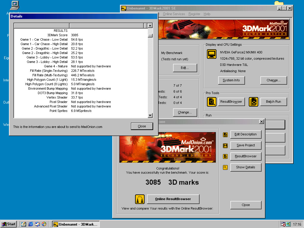Click the icon next to Edit Description
The image size is (304, 228).
225,135
